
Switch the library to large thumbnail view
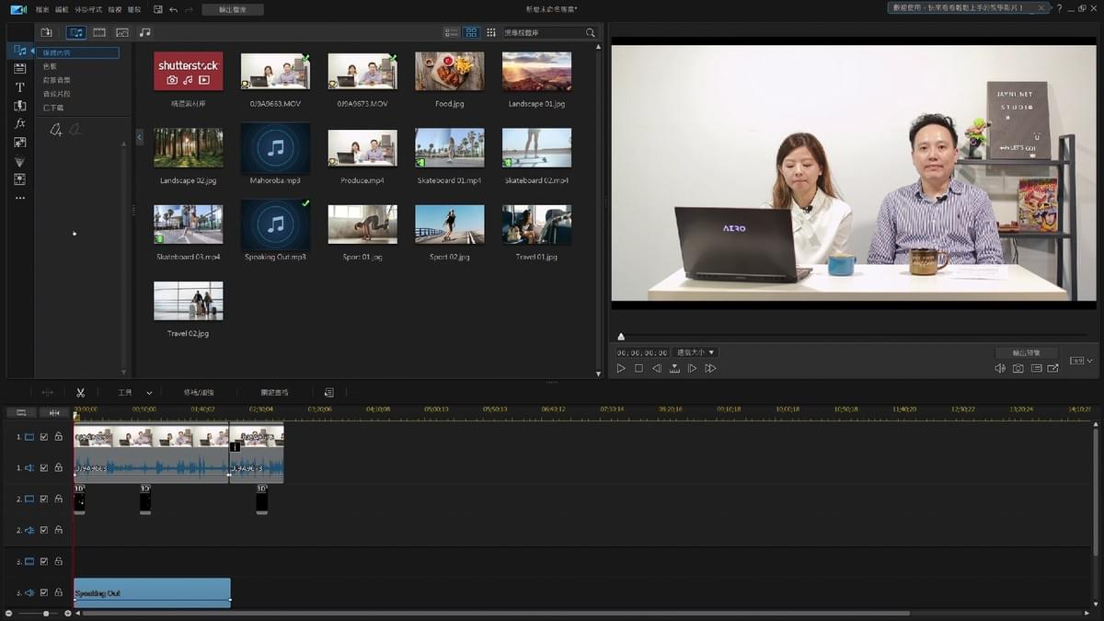[471, 32]
